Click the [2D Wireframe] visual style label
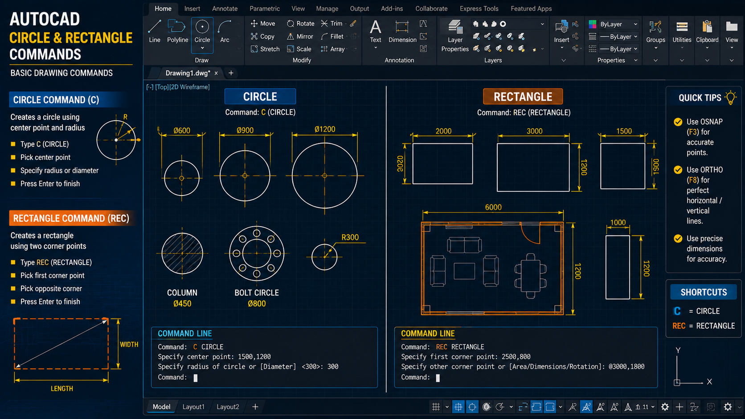Image resolution: width=745 pixels, height=419 pixels. [189, 87]
